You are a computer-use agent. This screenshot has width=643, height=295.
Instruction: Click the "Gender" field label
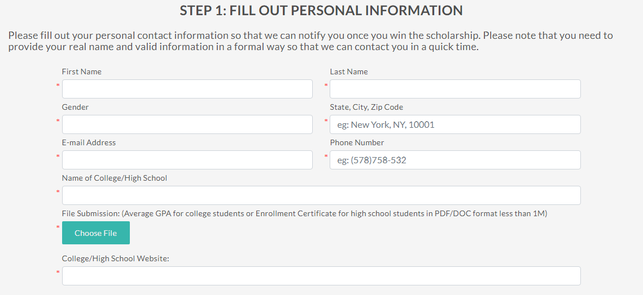(75, 107)
